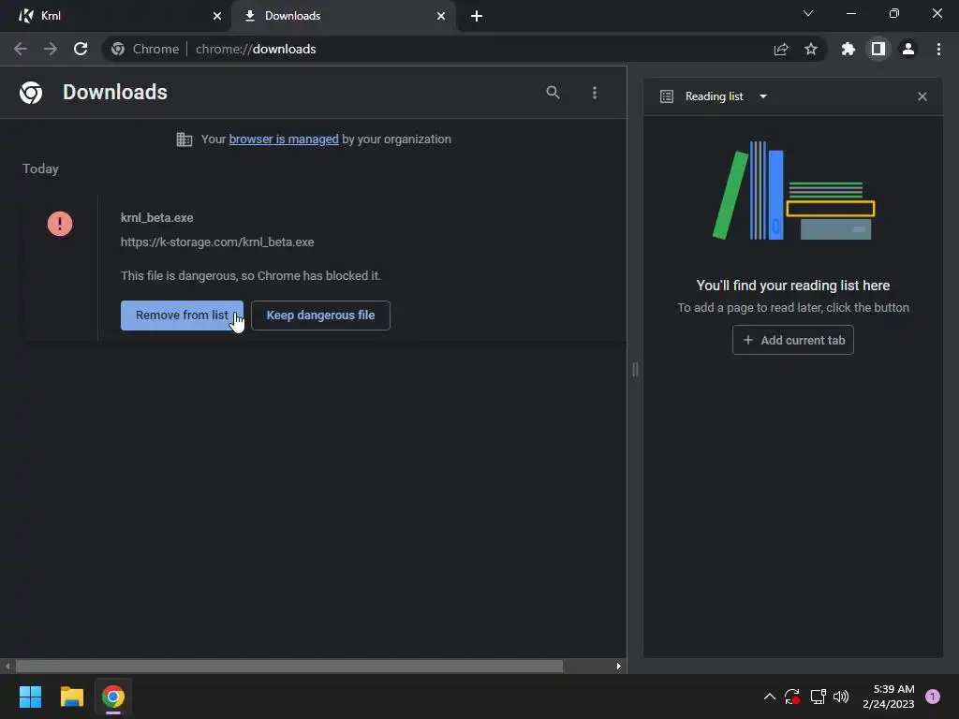Click the red warning icon for krnl_beta.exe
This screenshot has height=719, width=959.
60,223
